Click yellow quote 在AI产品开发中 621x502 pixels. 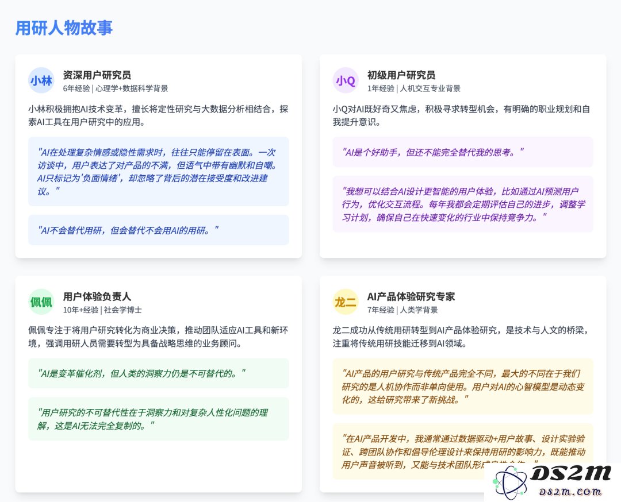pos(462,451)
